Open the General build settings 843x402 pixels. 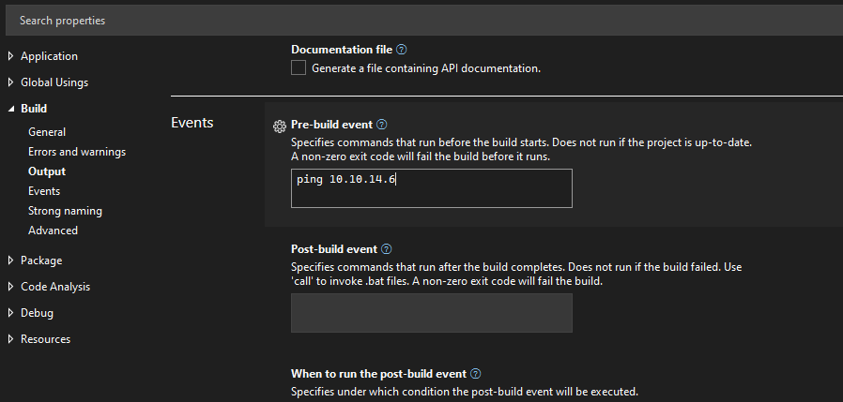[47, 132]
